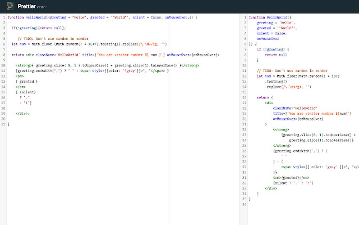The image size is (359, 225).
Task: Select line number 8 in the input gutter
Action: pos(4,55)
